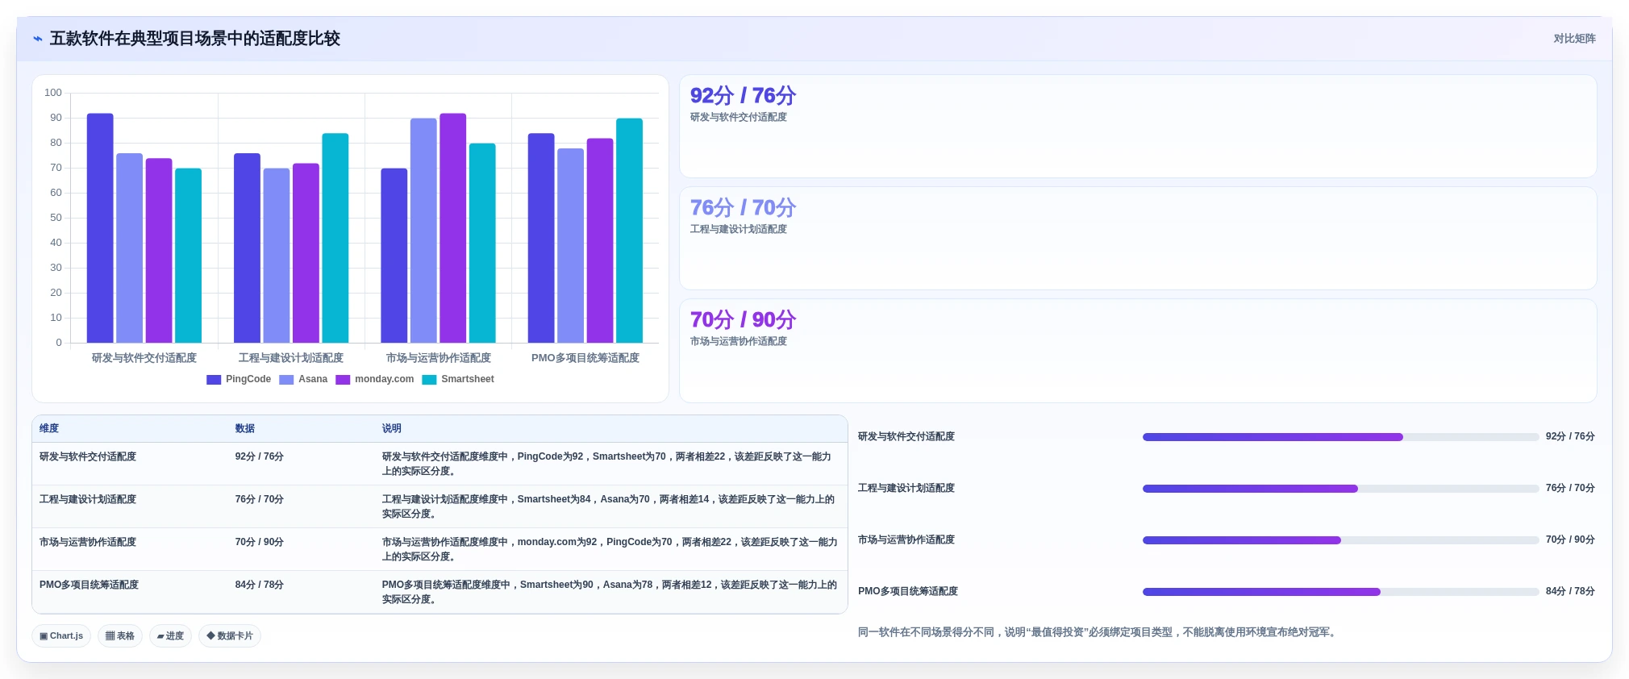The width and height of the screenshot is (1629, 679).
Task: Click the 对比矩阵 label in header
Action: tap(1574, 39)
